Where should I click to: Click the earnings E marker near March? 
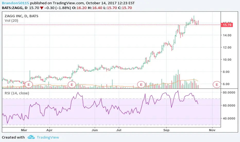[x=29, y=85]
